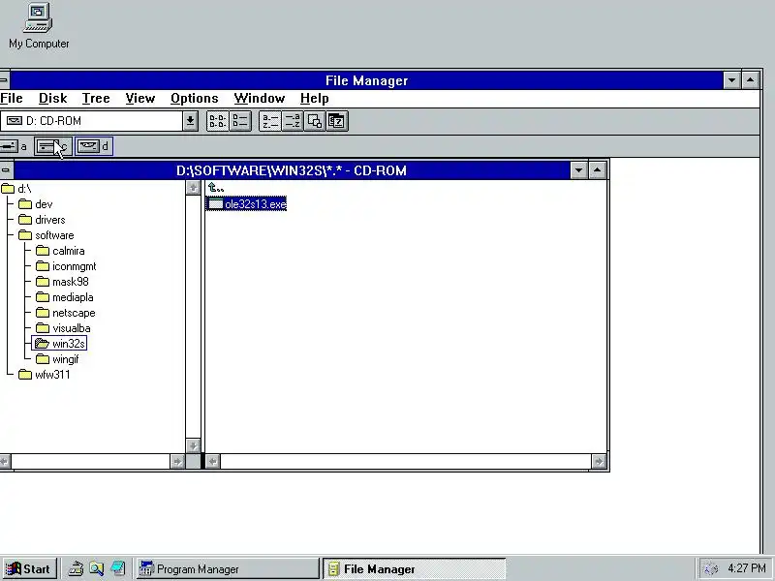
Task: Select floppy drive a icon
Action: pos(14,146)
